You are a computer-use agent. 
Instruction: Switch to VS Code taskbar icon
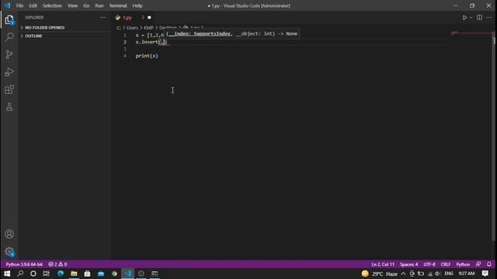(127, 274)
